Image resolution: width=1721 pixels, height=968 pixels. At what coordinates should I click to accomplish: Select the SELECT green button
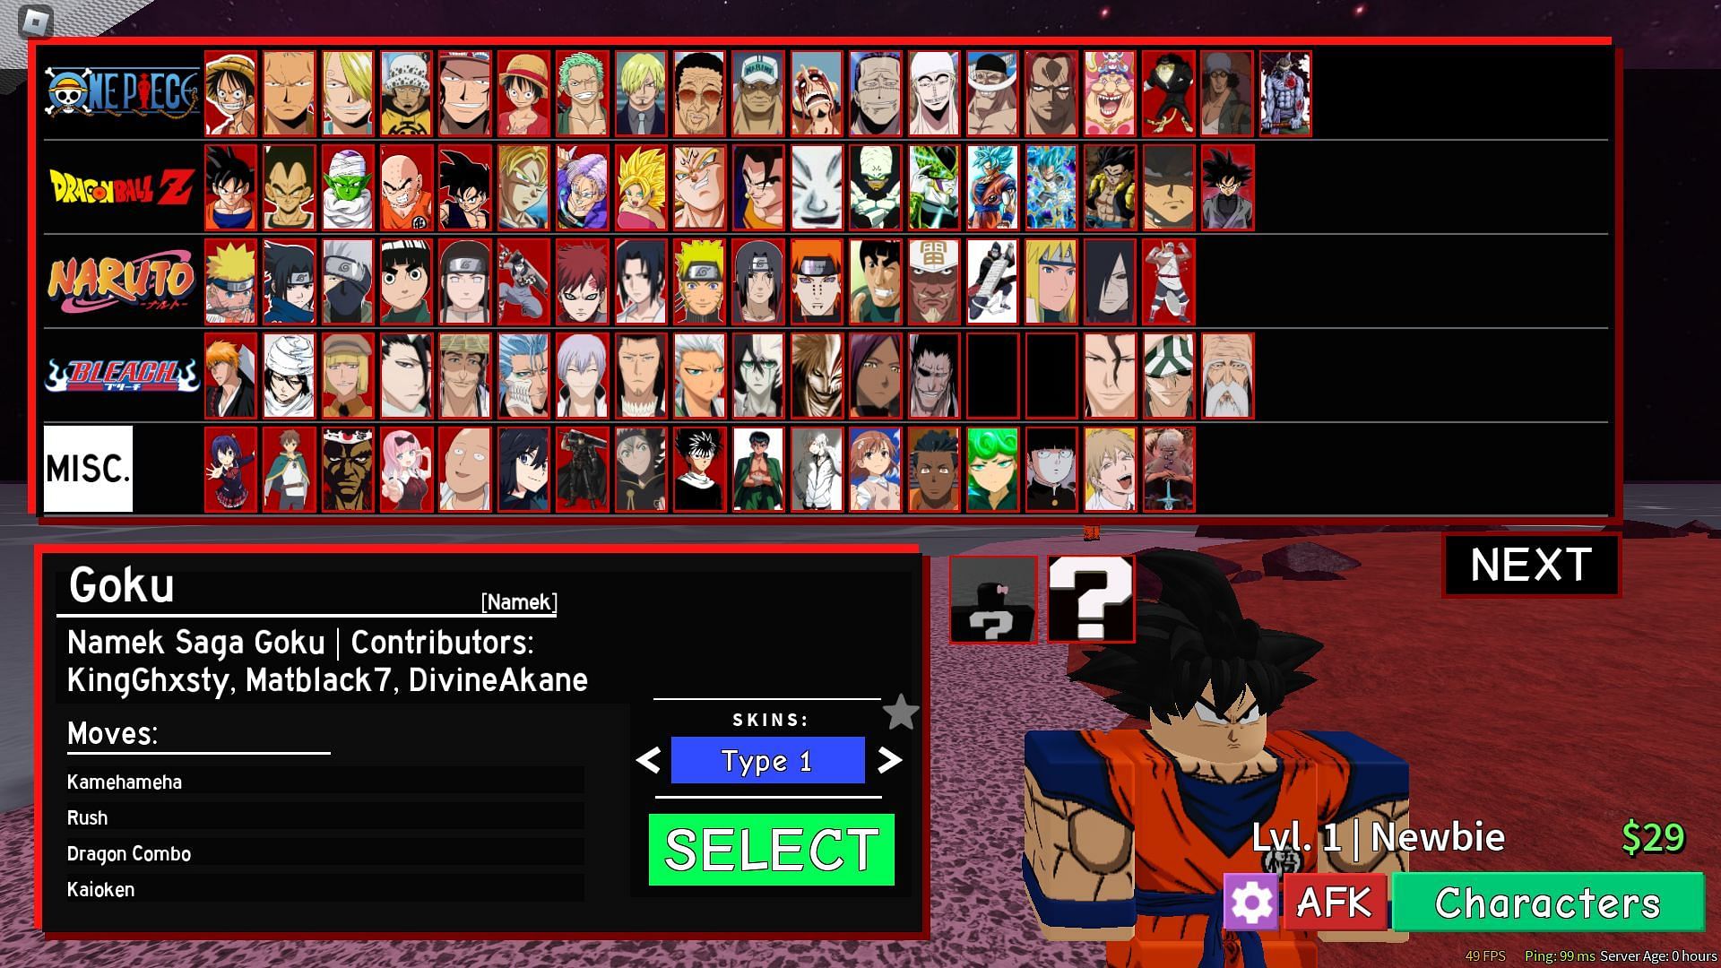pos(771,847)
